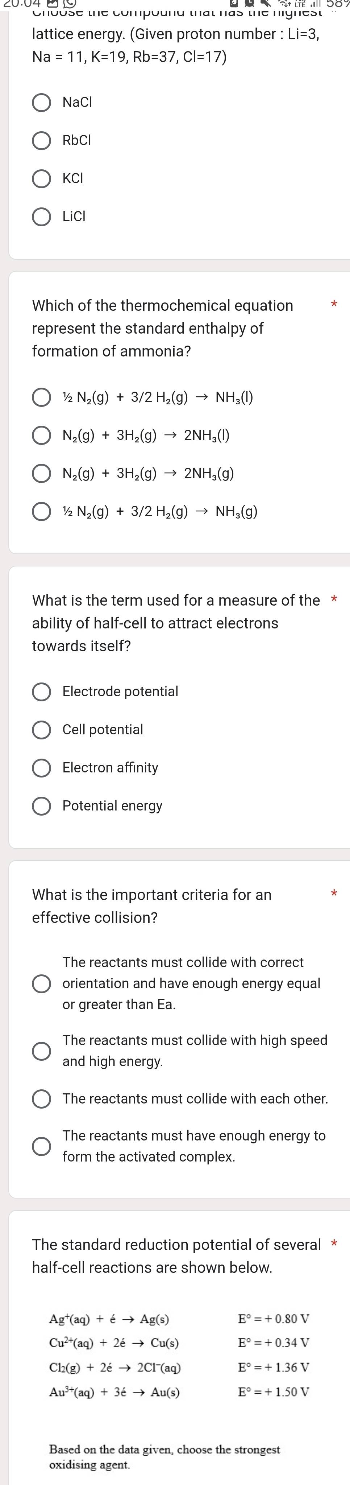Select "reactants must collide with each other"
Screen dimensions: 350x1485
[x=41, y=1099]
